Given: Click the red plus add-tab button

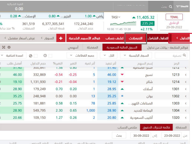Looking at the screenshot, I should [61, 38].
